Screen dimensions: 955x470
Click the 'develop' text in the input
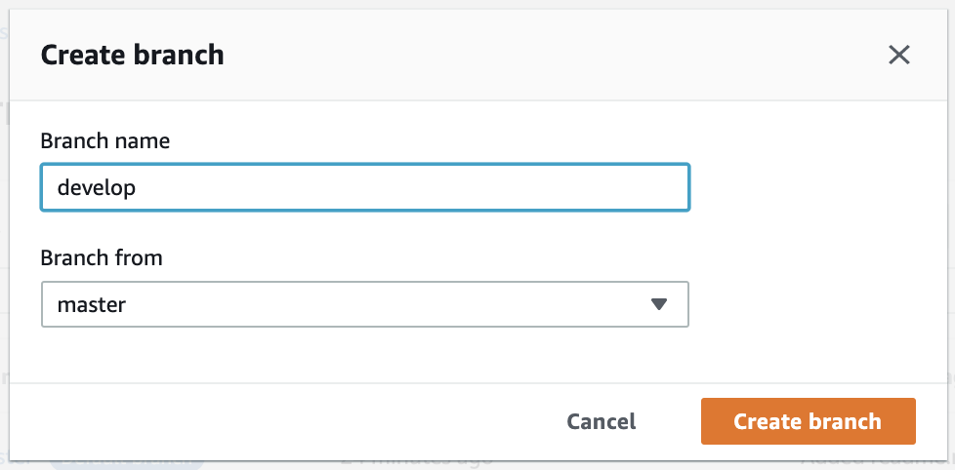coord(96,187)
